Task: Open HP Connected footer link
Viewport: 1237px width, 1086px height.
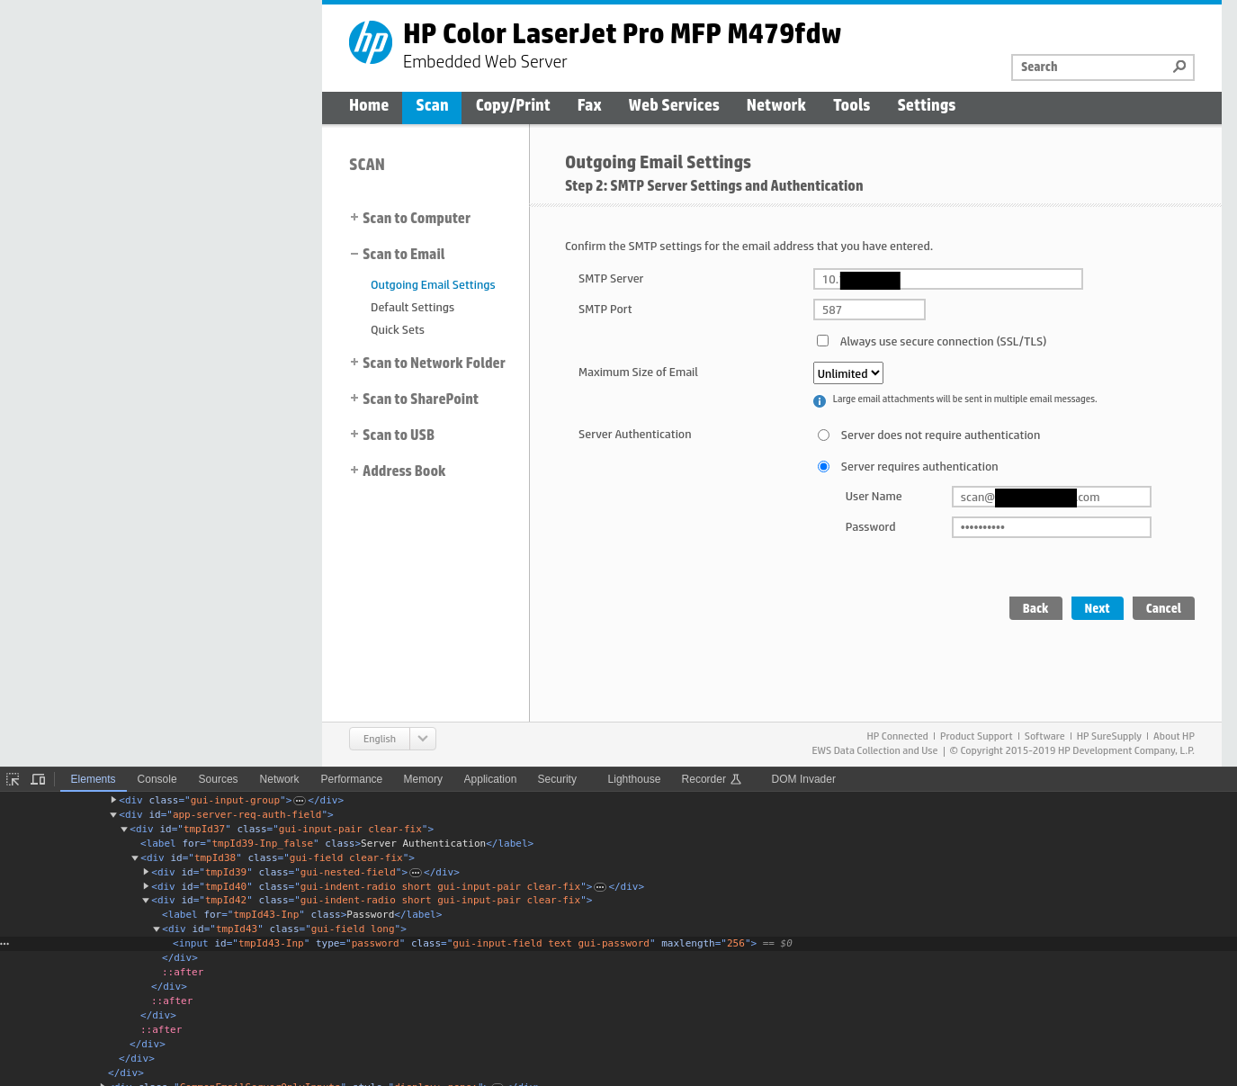Action: pos(897,736)
